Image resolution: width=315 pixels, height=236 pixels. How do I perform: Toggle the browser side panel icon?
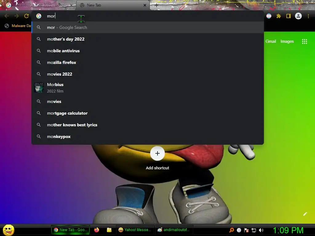click(289, 16)
